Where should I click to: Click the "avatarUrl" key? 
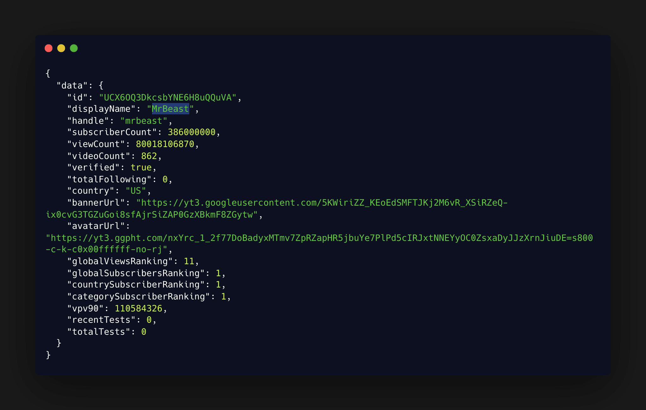point(96,226)
